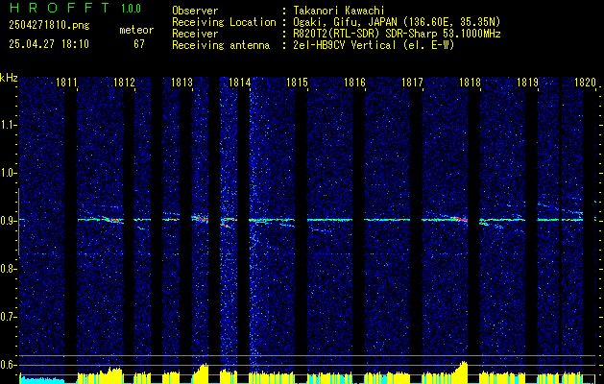The image size is (604, 384).
Task: Click the 1819 time marker
Action: pyautogui.click(x=527, y=82)
